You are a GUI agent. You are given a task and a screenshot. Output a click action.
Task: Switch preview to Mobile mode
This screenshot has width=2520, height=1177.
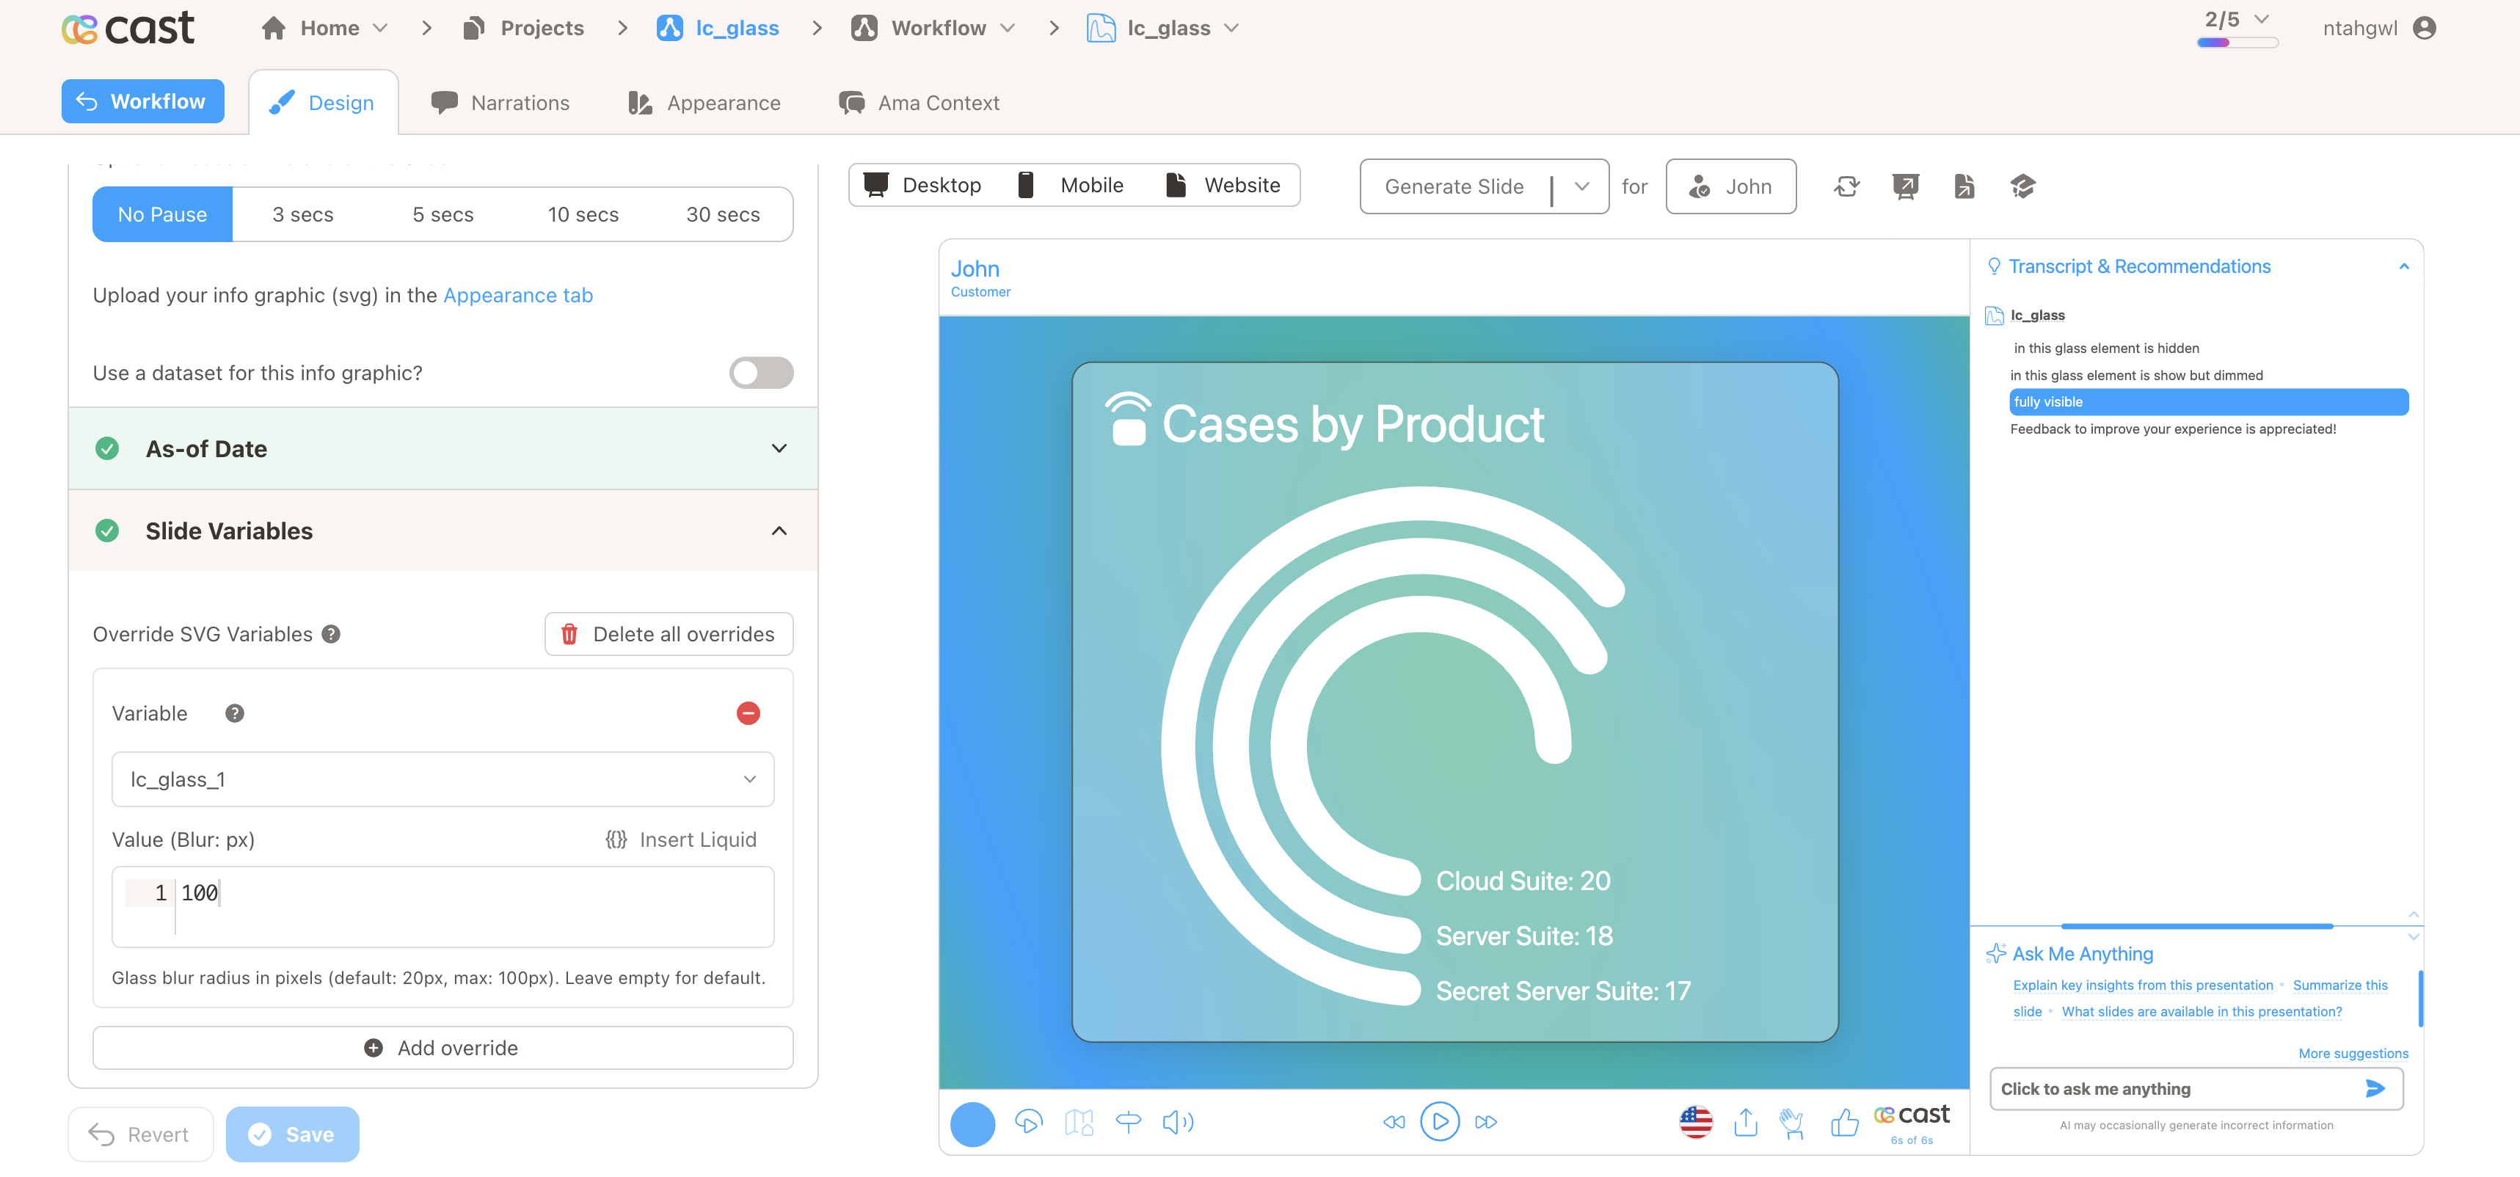pos(1073,184)
